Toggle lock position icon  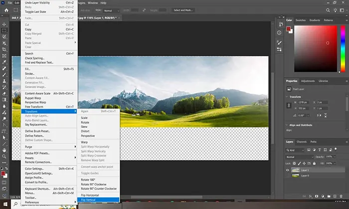(x=304, y=163)
